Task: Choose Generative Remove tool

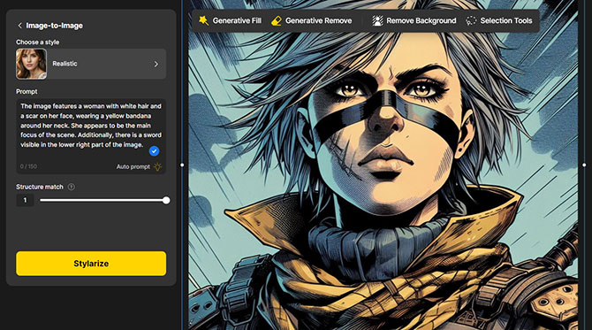Action: (312, 20)
